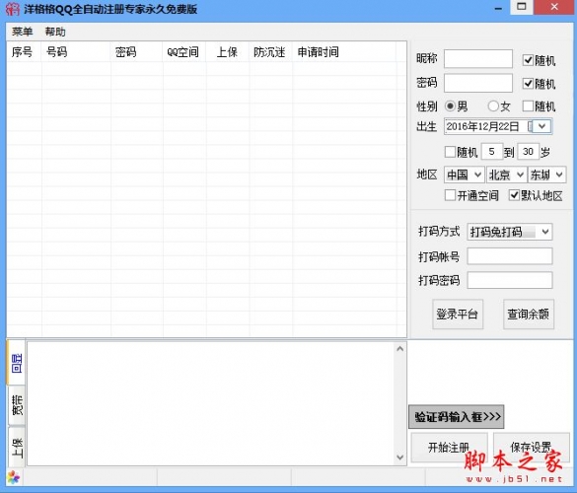This screenshot has height=493, width=577.
Task: Expand the 打码方式 dropdown
Action: click(x=510, y=232)
